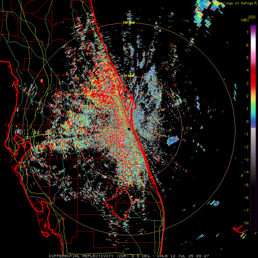Click the "0" tick label on the color scale

pyautogui.click(x=247, y=122)
